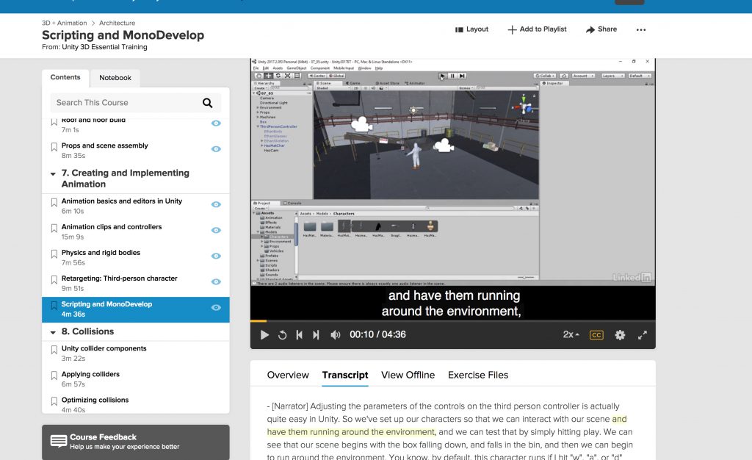Bookmark Props and scene assembly
The width and height of the screenshot is (752, 460).
click(54, 147)
